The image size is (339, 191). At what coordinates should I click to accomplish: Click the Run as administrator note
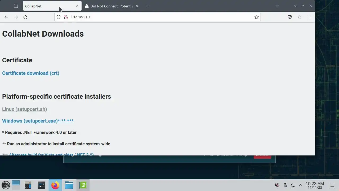[56, 144]
